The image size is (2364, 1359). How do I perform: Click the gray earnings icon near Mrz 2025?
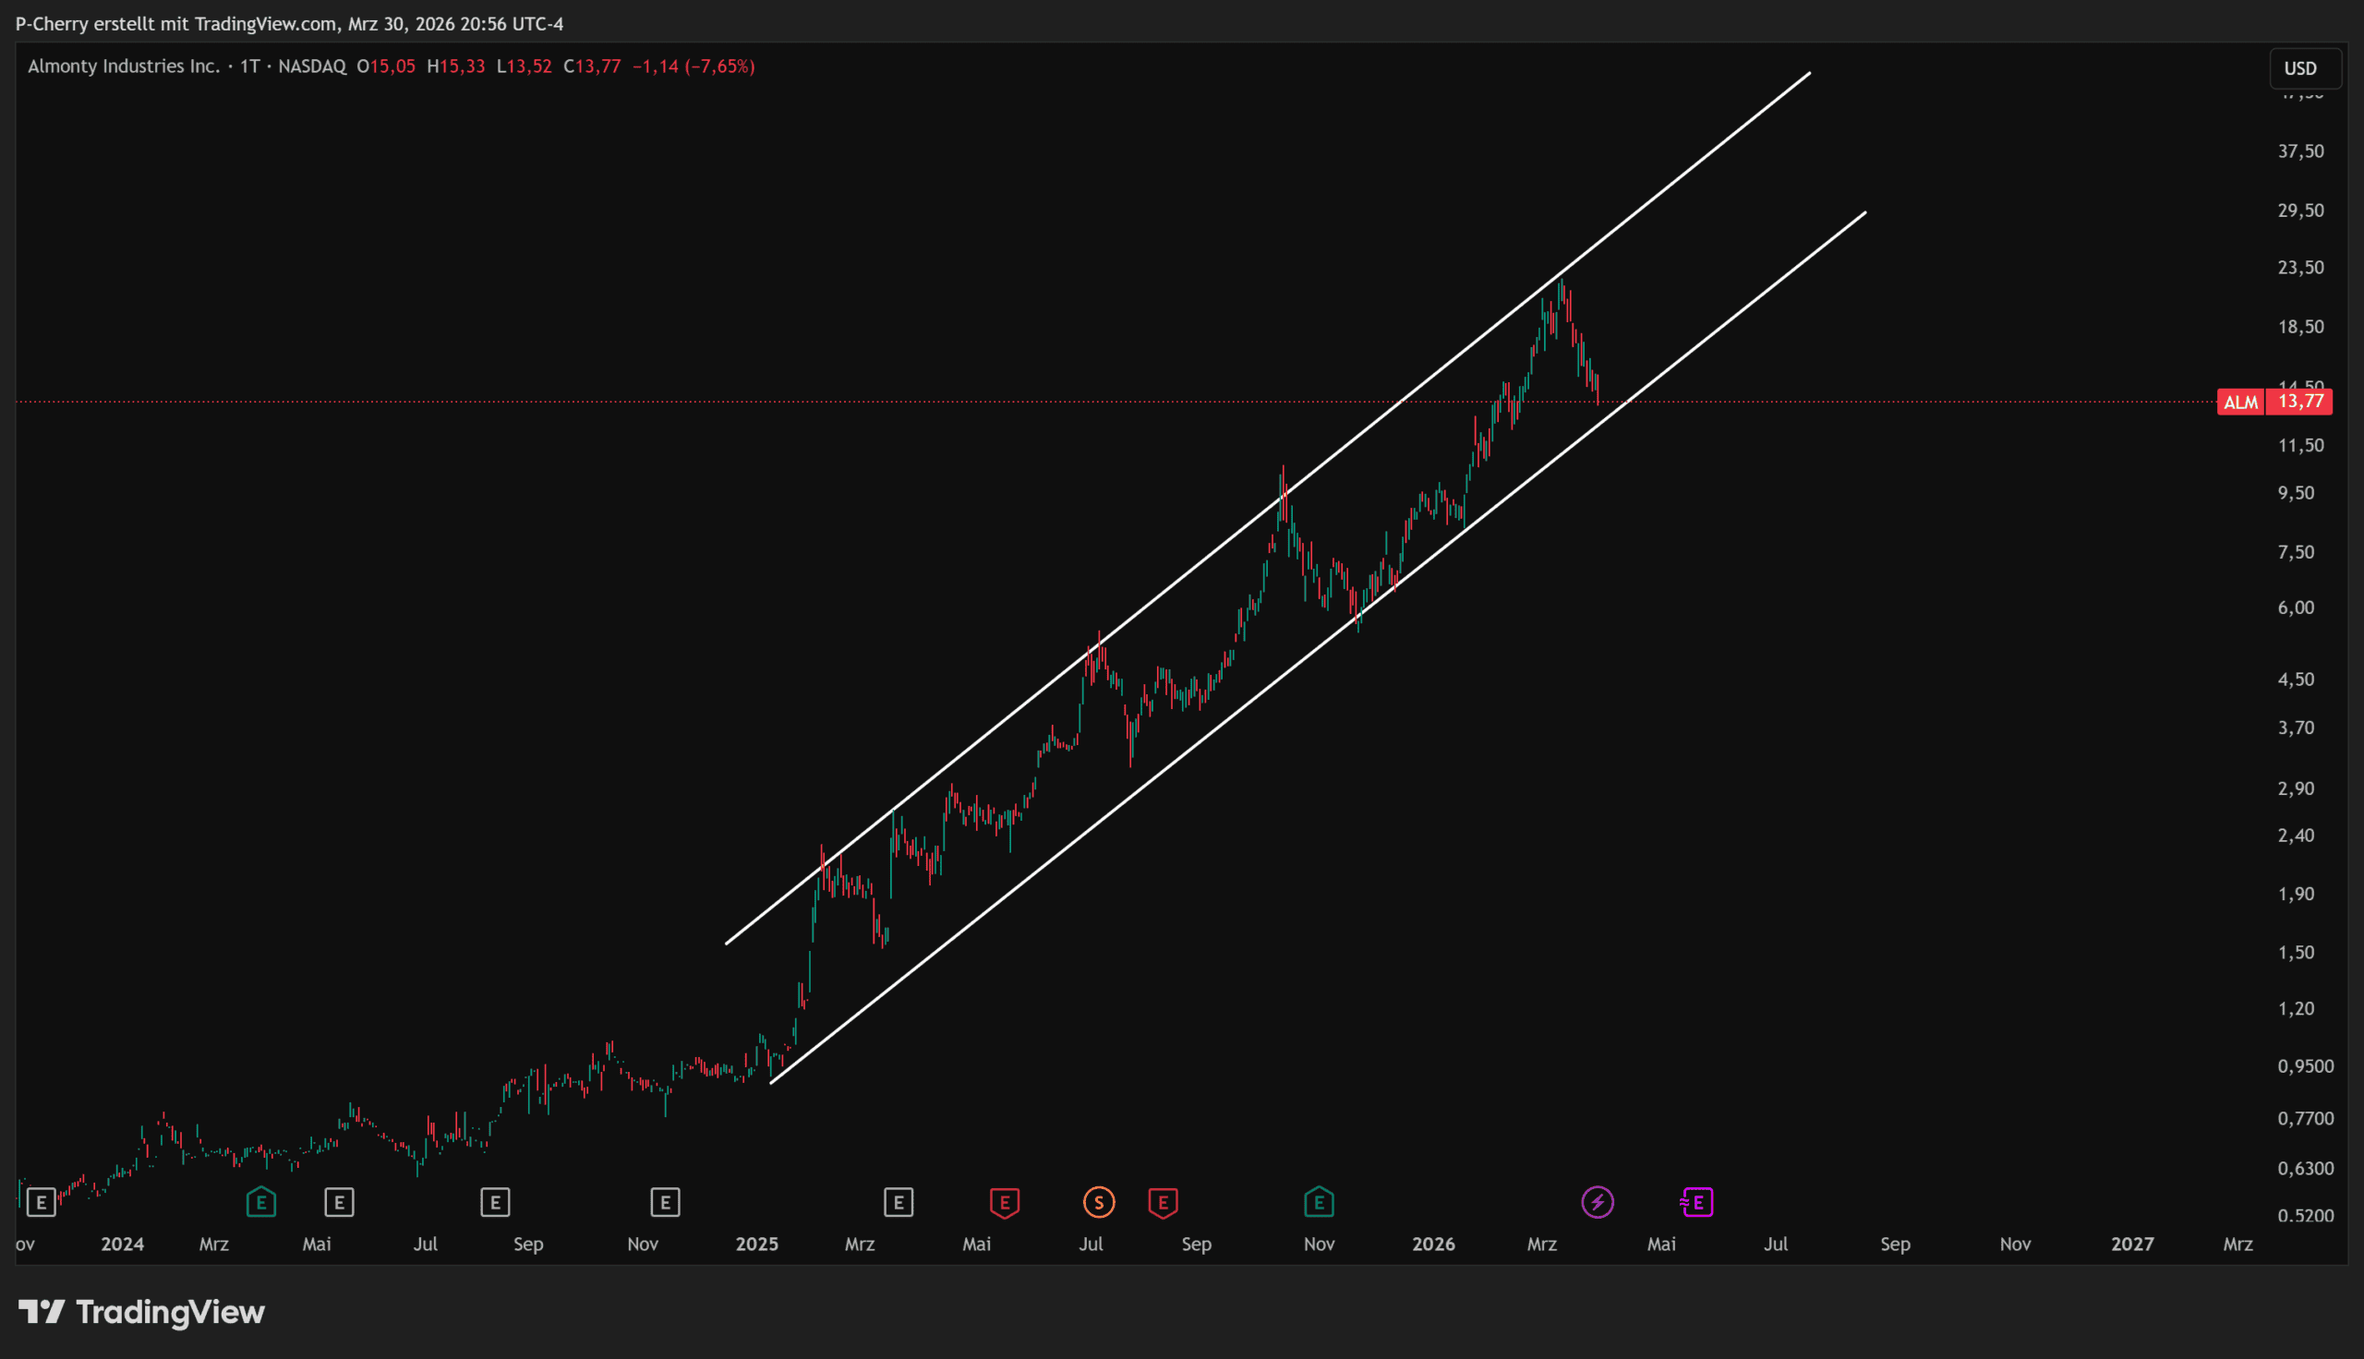pos(898,1202)
